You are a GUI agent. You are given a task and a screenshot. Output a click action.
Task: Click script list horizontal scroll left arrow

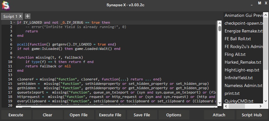pyautogui.click(x=226, y=106)
